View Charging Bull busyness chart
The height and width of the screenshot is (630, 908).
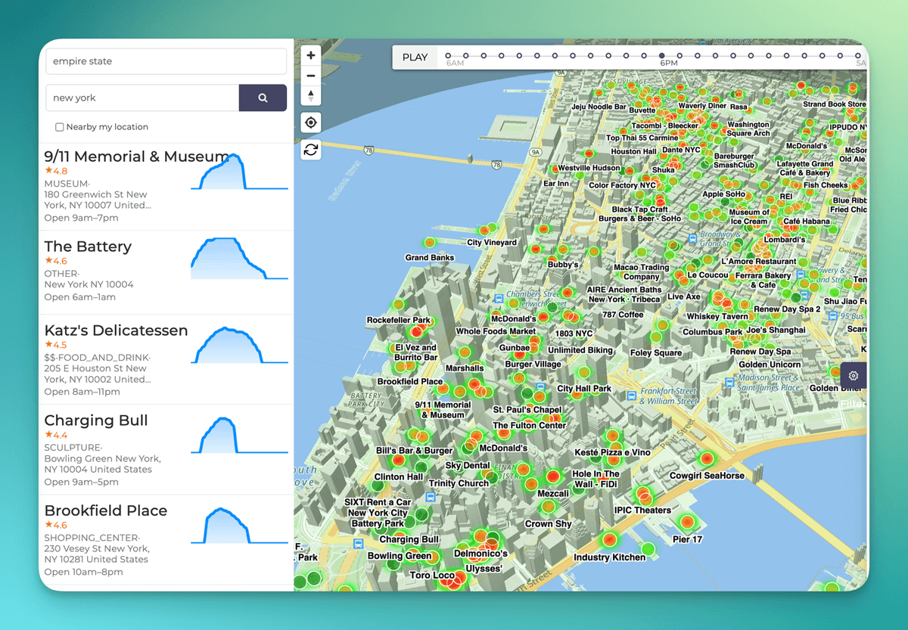pyautogui.click(x=239, y=434)
